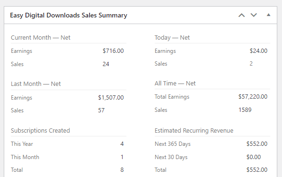Image resolution: width=282 pixels, height=177 pixels.
Task: Click Total label under Estimated Recurring Revenue
Action: (161, 170)
